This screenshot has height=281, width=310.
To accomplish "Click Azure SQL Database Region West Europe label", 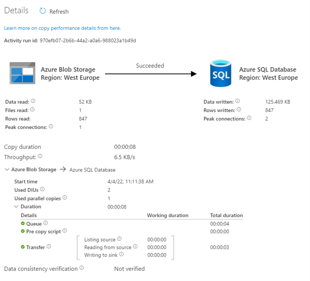I will click(268, 74).
